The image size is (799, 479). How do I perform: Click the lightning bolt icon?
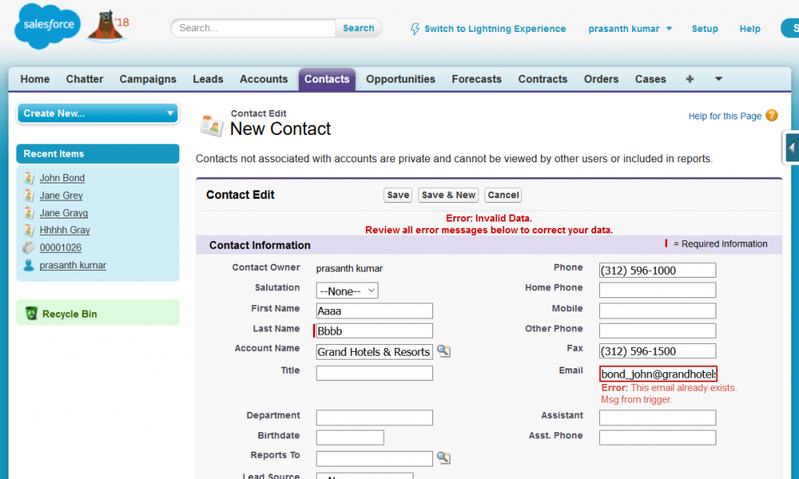tap(415, 29)
